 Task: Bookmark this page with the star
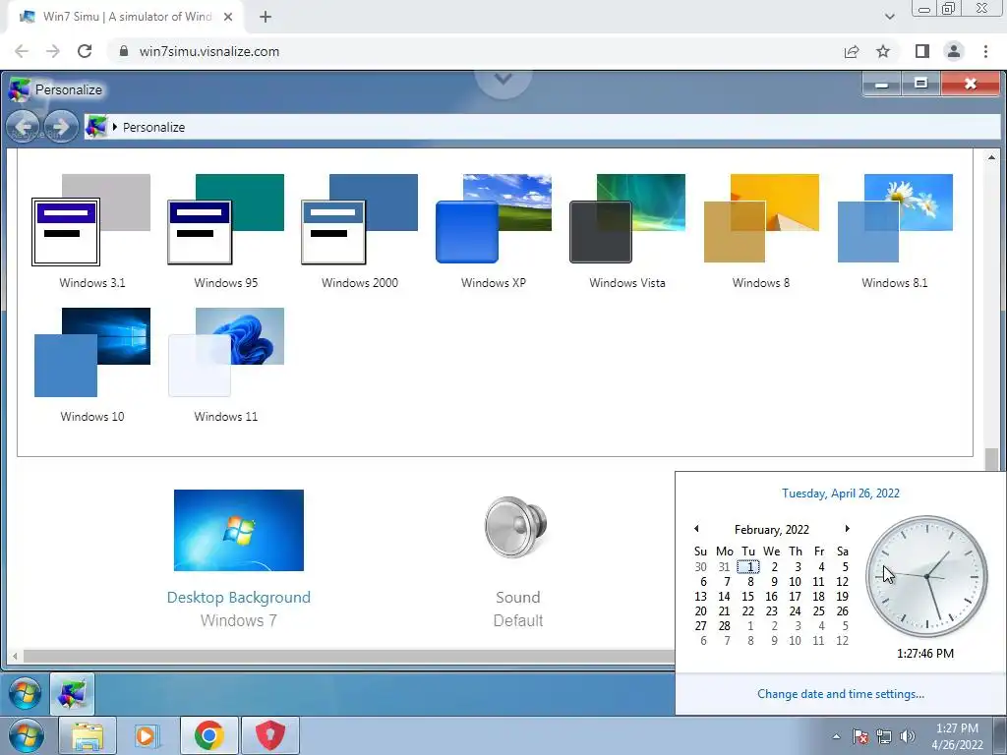coord(883,51)
